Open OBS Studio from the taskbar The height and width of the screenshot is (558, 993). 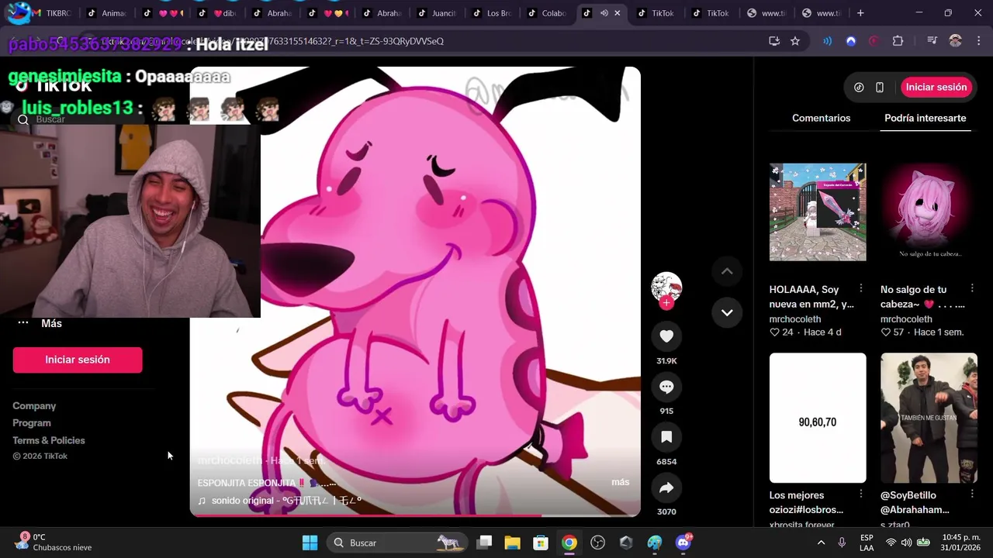tap(597, 542)
